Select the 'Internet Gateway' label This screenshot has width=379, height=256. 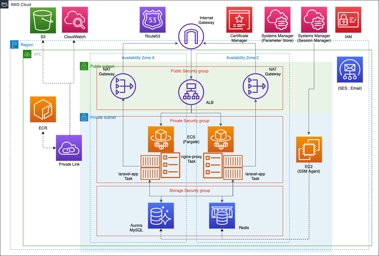tap(206, 20)
